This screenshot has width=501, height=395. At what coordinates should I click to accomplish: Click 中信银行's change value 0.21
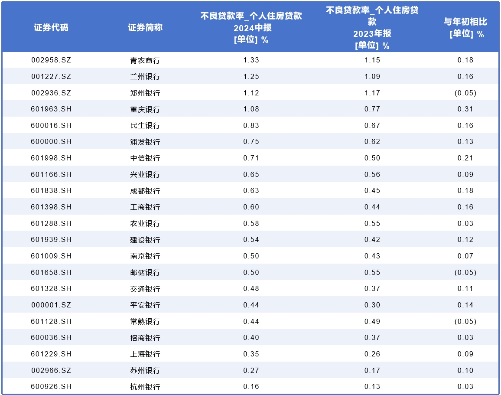[x=465, y=158]
